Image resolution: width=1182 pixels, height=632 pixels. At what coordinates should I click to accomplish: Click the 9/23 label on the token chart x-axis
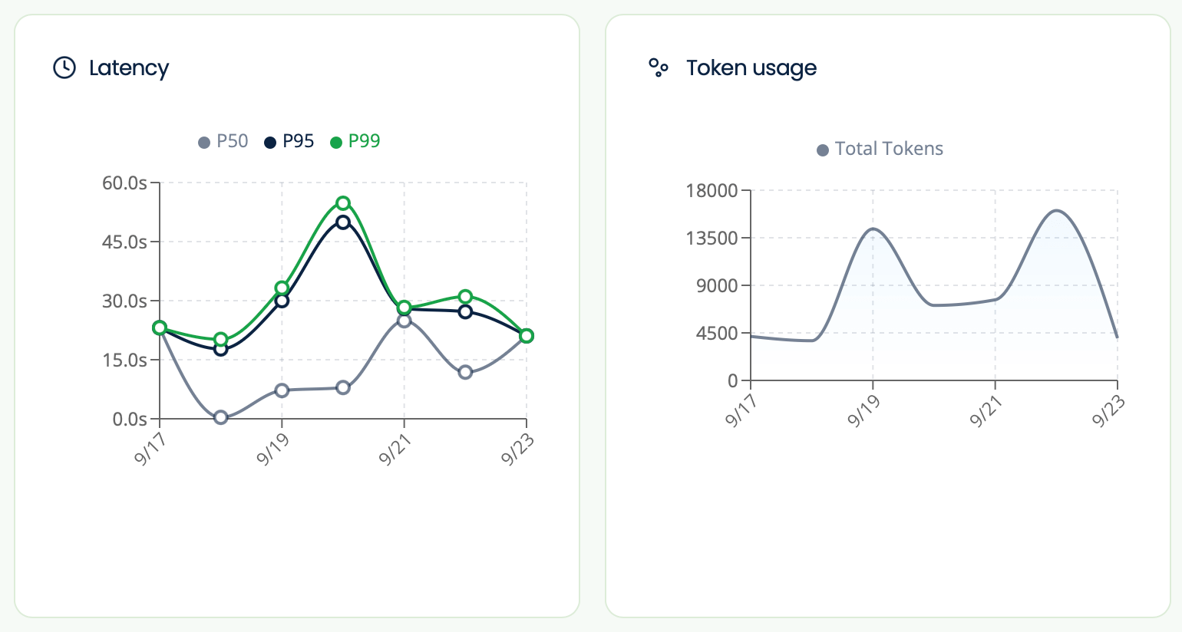point(1108,410)
